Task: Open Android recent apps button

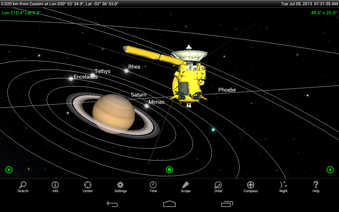Action: tap(227, 204)
